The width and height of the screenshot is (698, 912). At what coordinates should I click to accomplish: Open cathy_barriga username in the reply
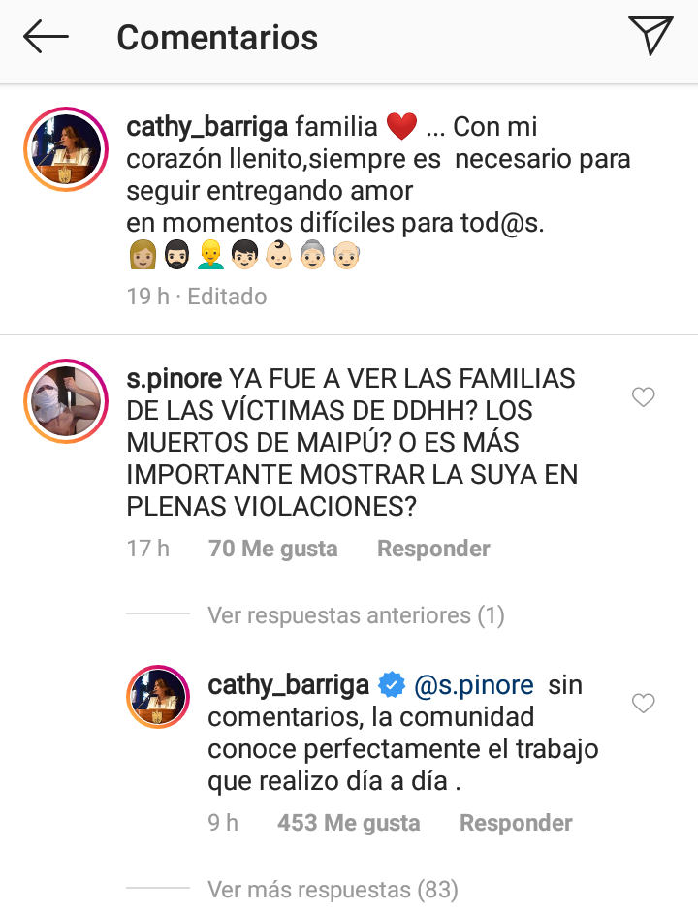288,686
